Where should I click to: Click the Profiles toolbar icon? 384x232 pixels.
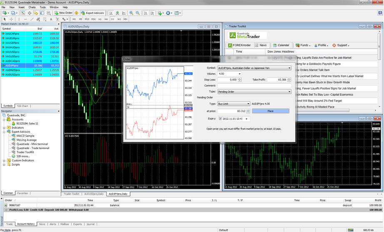[13, 13]
